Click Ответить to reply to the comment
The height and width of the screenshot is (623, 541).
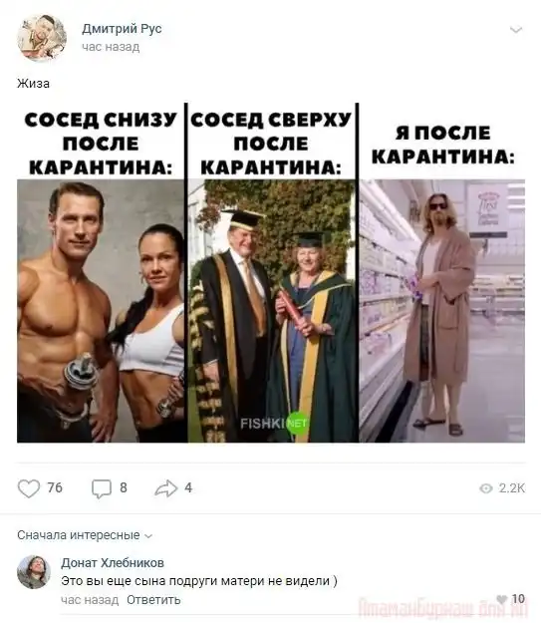click(153, 599)
